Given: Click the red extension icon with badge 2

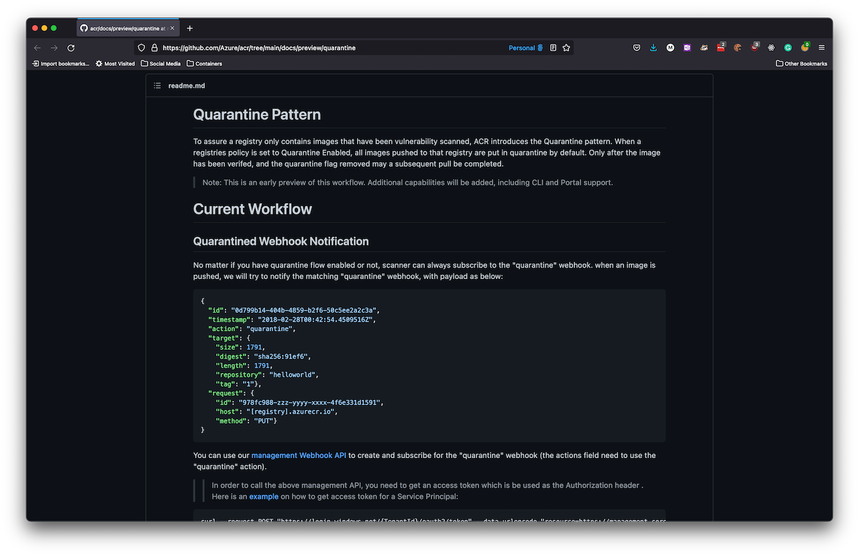Looking at the screenshot, I should [721, 48].
